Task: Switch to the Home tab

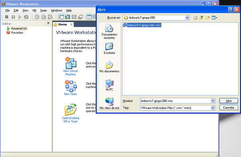Action: pos(62,24)
